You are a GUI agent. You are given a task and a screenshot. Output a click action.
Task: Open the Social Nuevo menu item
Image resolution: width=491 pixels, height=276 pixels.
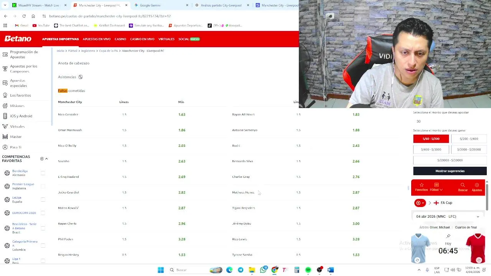tap(189, 39)
